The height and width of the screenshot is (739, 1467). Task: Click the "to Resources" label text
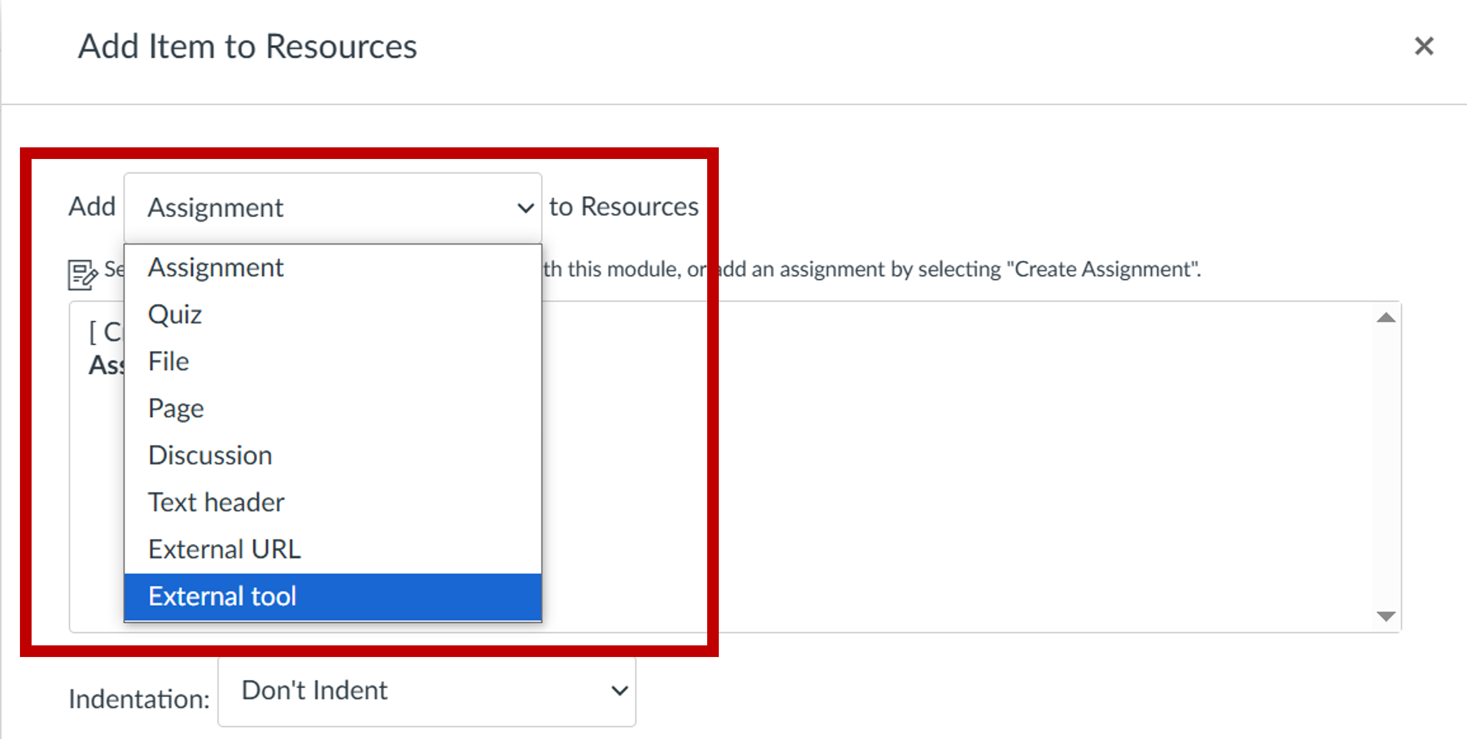point(623,206)
